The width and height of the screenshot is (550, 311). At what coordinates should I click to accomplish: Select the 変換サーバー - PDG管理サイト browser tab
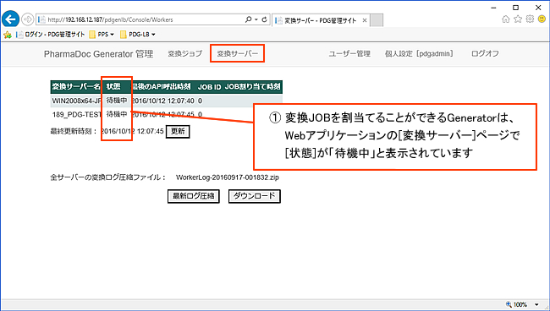320,20
